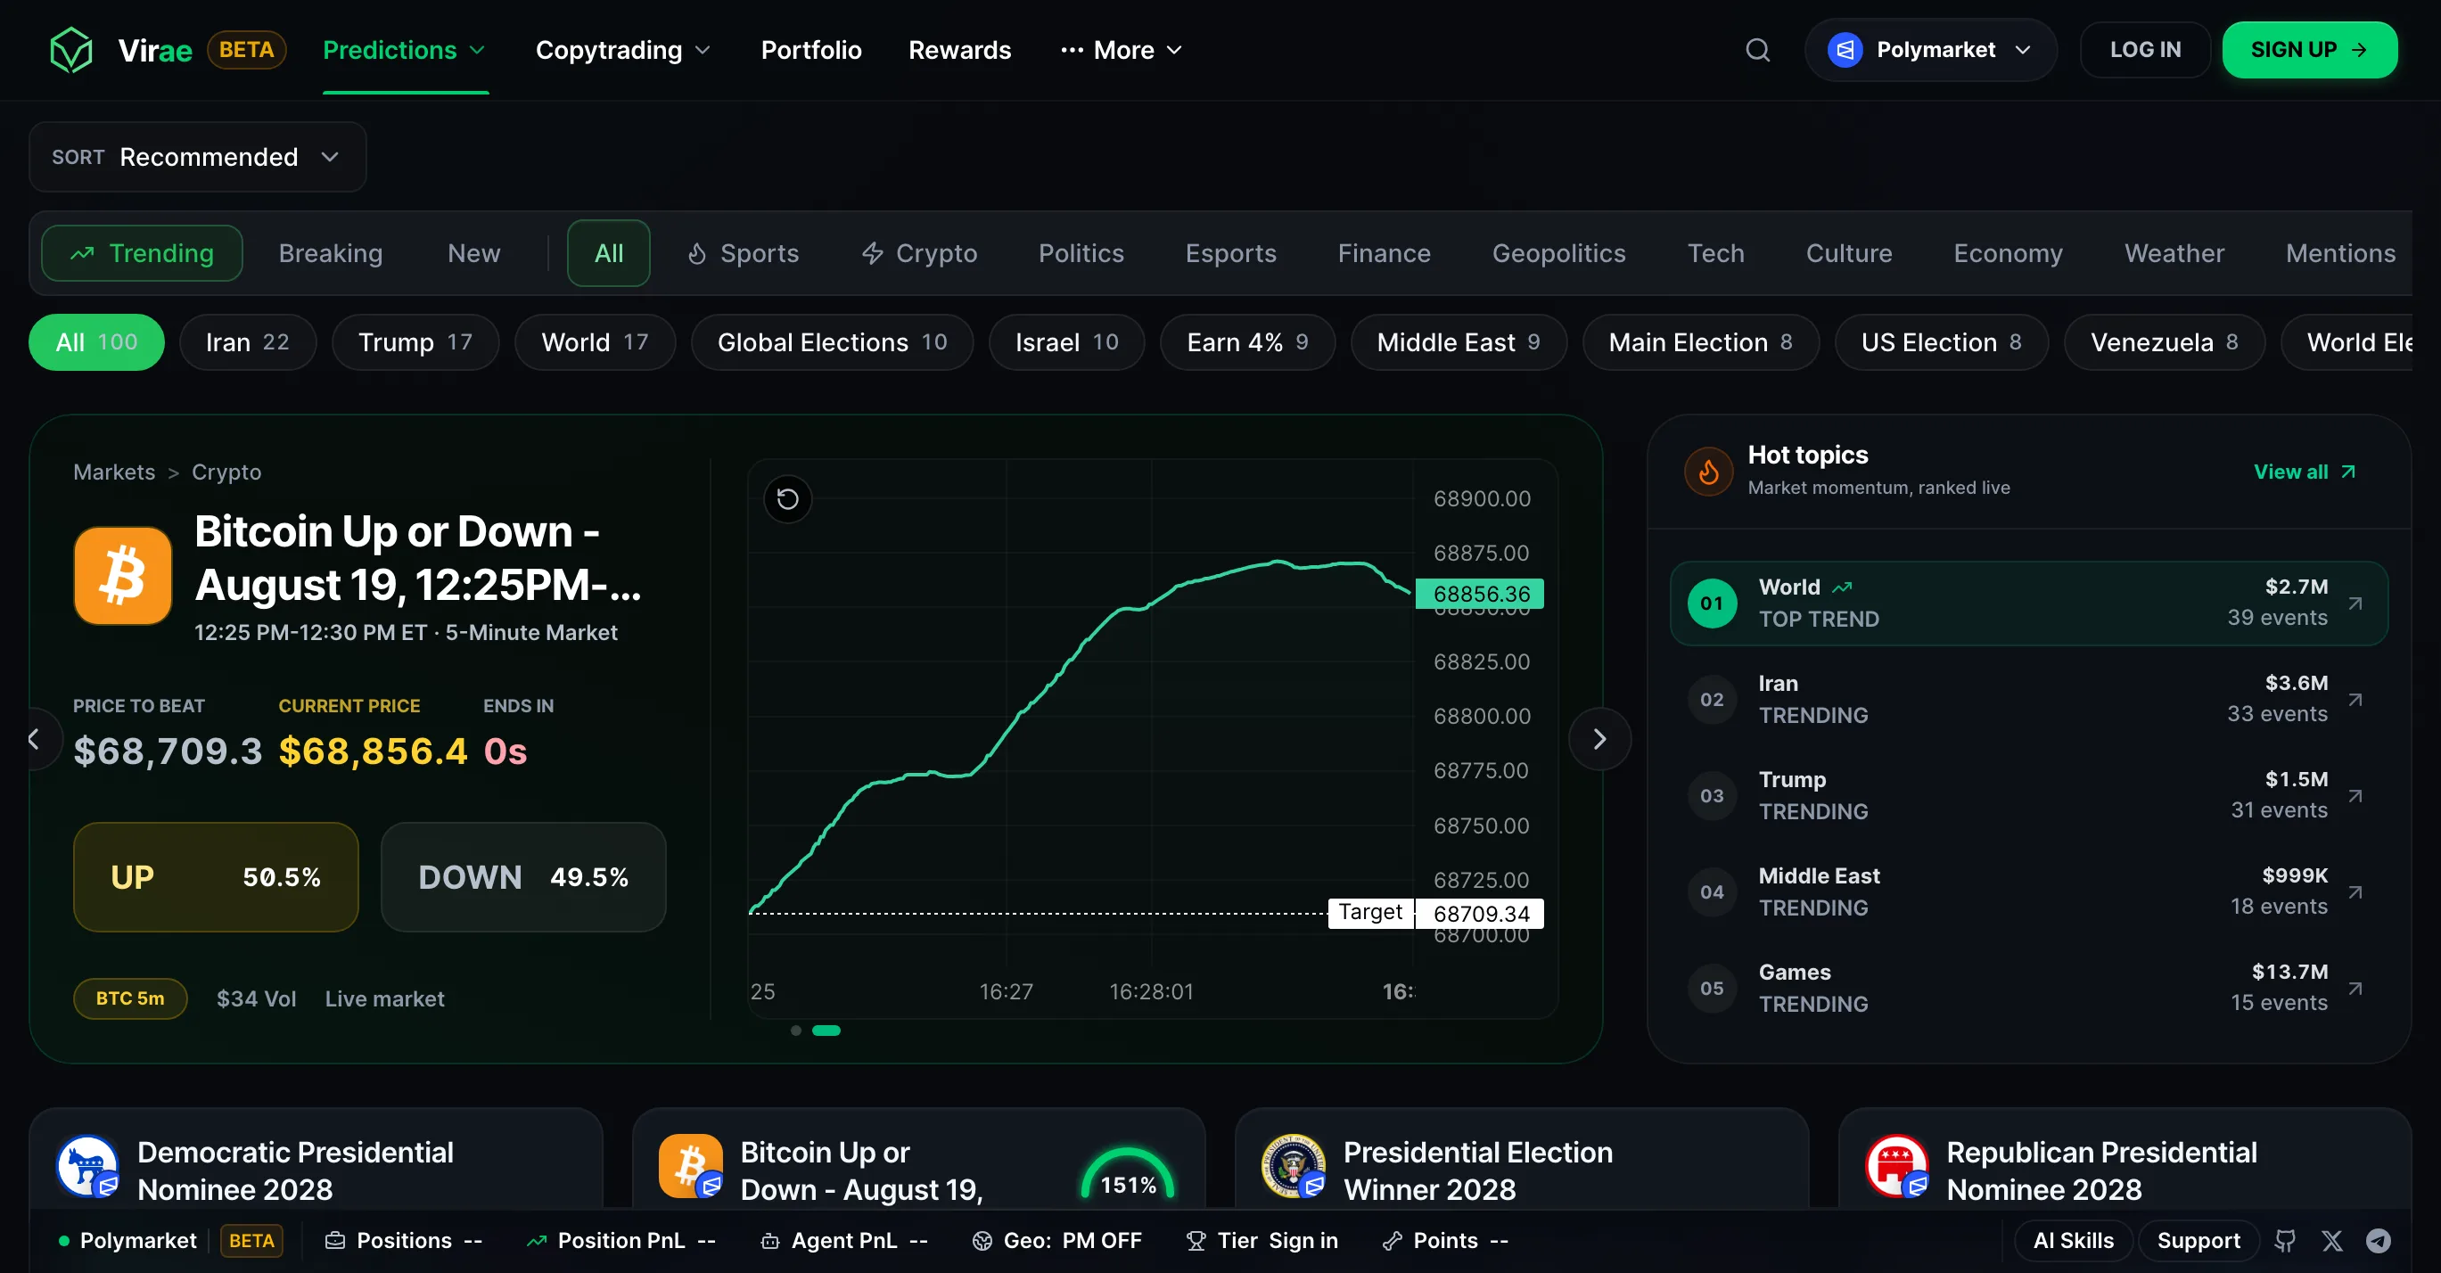2441x1273 pixels.
Task: Bet DOWN at 49.5%
Action: click(523, 877)
